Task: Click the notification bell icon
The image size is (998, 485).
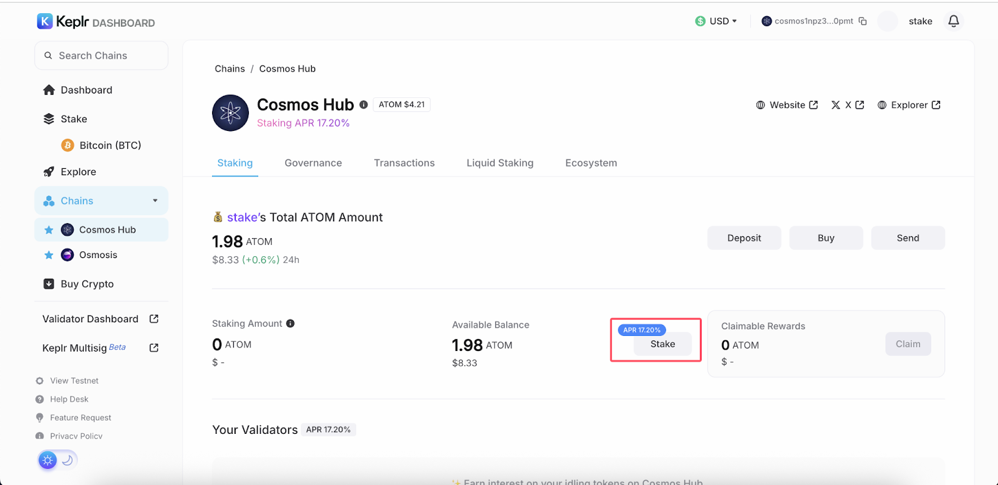Action: pyautogui.click(x=953, y=21)
